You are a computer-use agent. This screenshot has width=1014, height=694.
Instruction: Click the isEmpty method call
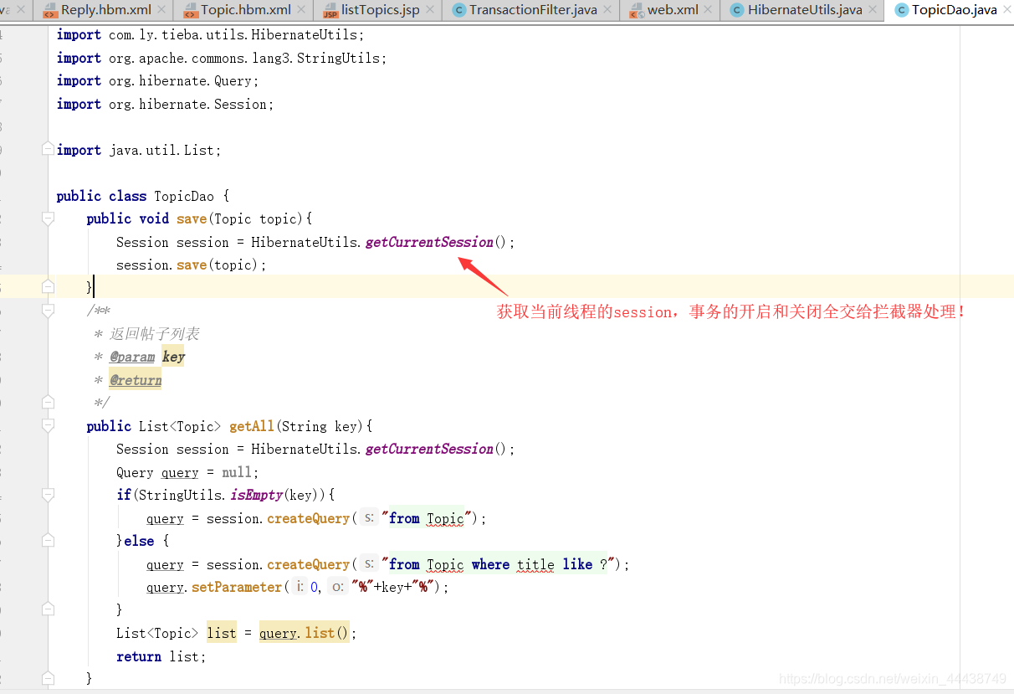257,495
